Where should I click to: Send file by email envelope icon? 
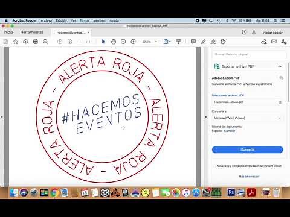coord(274,42)
